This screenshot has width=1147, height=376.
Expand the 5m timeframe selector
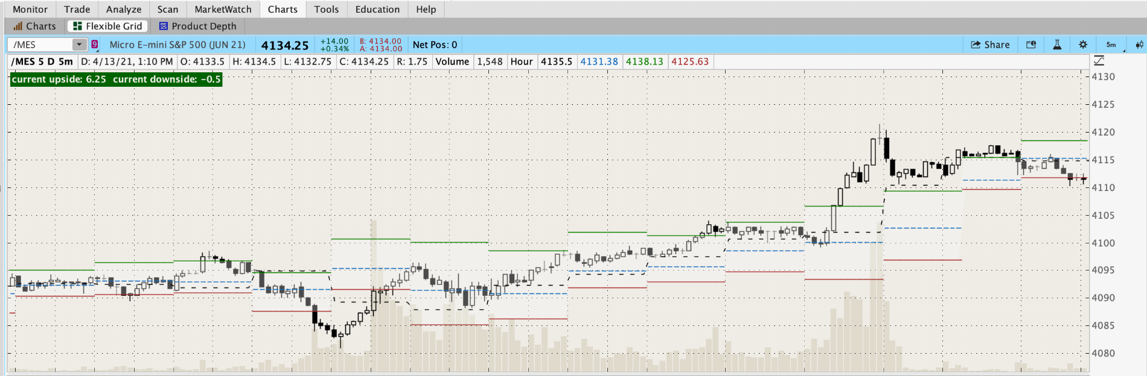[1112, 45]
